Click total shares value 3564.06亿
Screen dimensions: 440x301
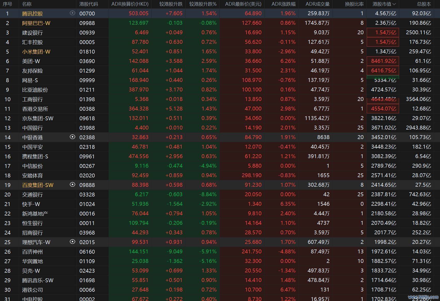[x=418, y=99]
